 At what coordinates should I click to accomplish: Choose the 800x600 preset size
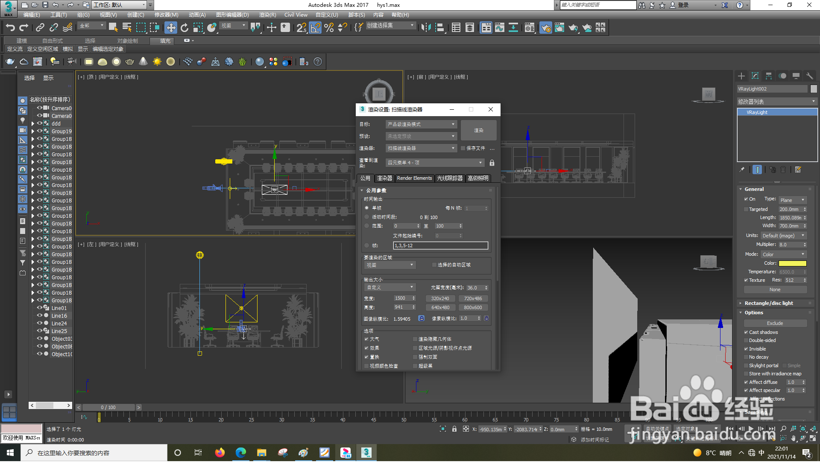tap(473, 308)
